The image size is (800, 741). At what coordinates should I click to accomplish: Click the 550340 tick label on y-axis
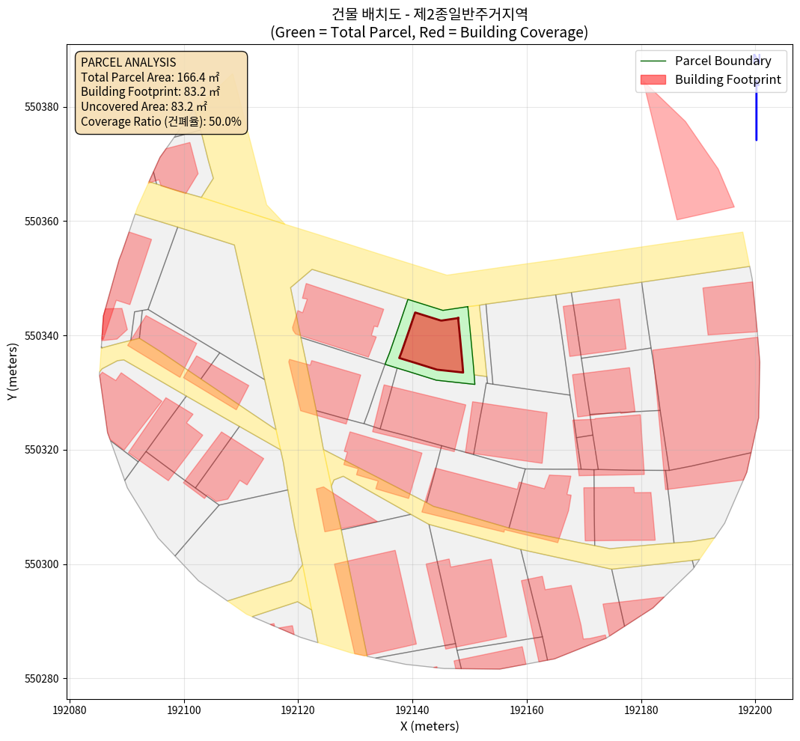pos(42,336)
